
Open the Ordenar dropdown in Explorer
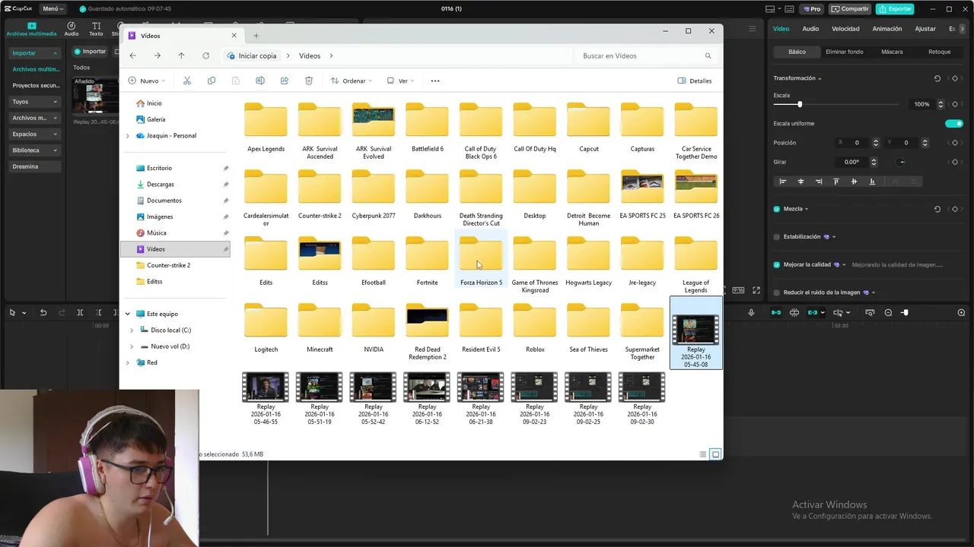351,81
